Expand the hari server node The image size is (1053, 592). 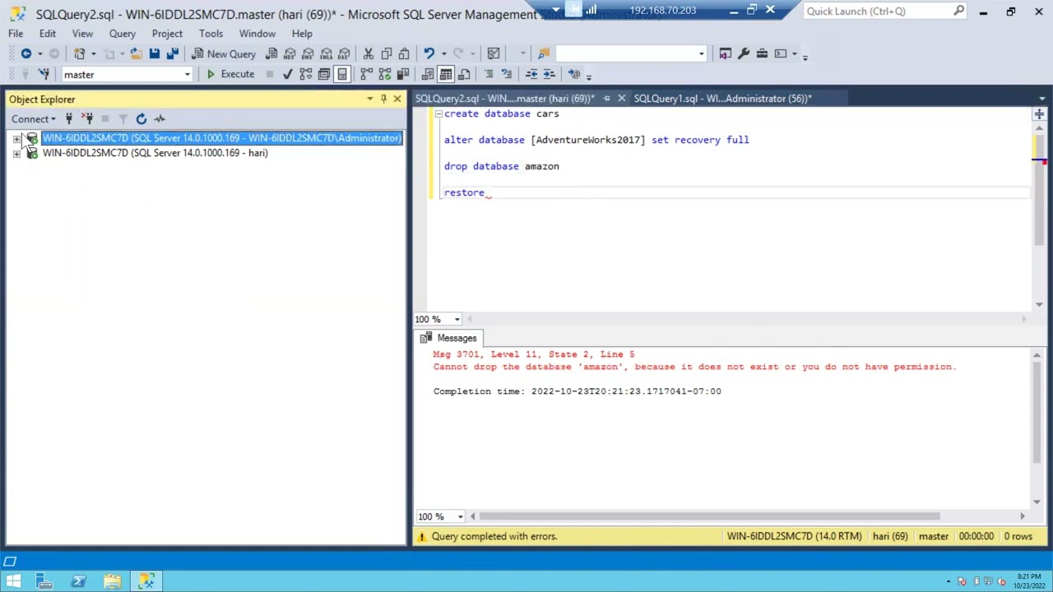click(16, 153)
